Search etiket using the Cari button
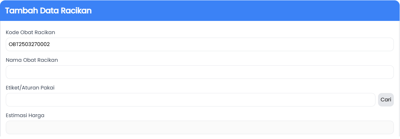The image size is (400, 139). (x=386, y=100)
